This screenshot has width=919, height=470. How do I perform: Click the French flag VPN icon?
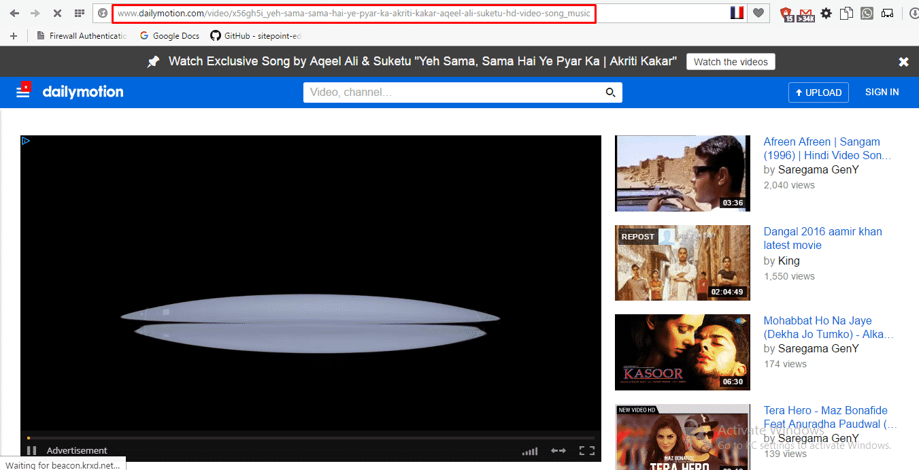tap(737, 13)
